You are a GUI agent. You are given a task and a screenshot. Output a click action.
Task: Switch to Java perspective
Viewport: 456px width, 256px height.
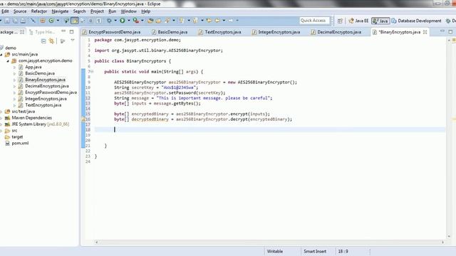[x=380, y=21]
